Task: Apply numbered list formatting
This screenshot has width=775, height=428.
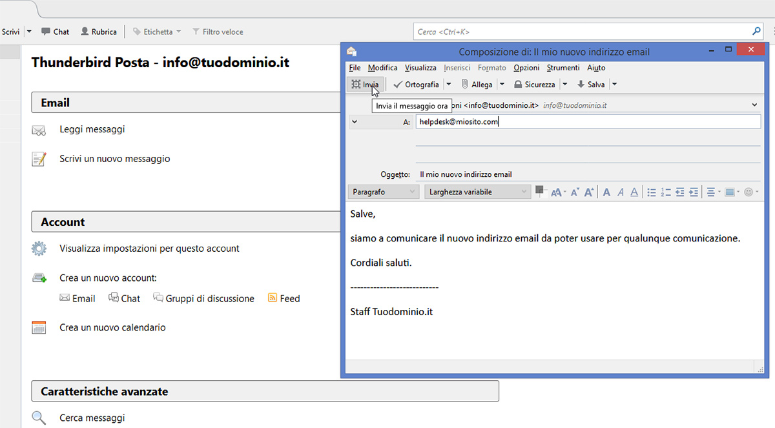Action: pos(666,192)
